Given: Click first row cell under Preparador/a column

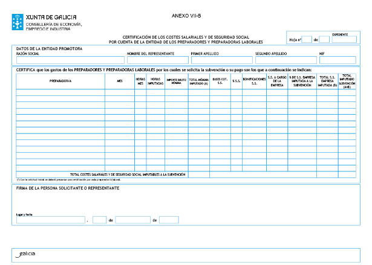Looking at the screenshot, I should click(x=60, y=92).
